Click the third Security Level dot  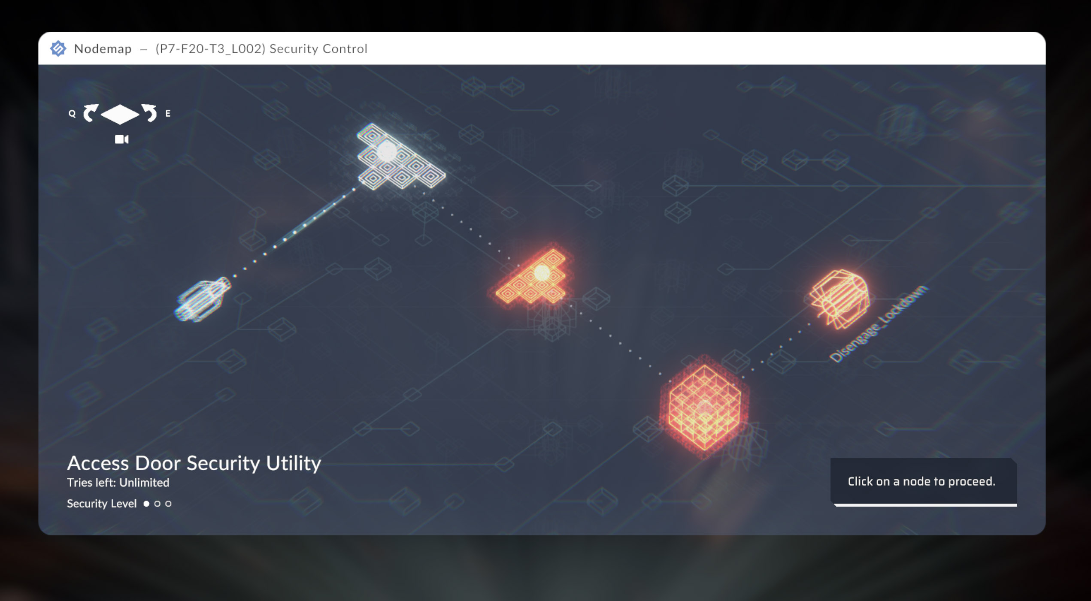(x=168, y=504)
